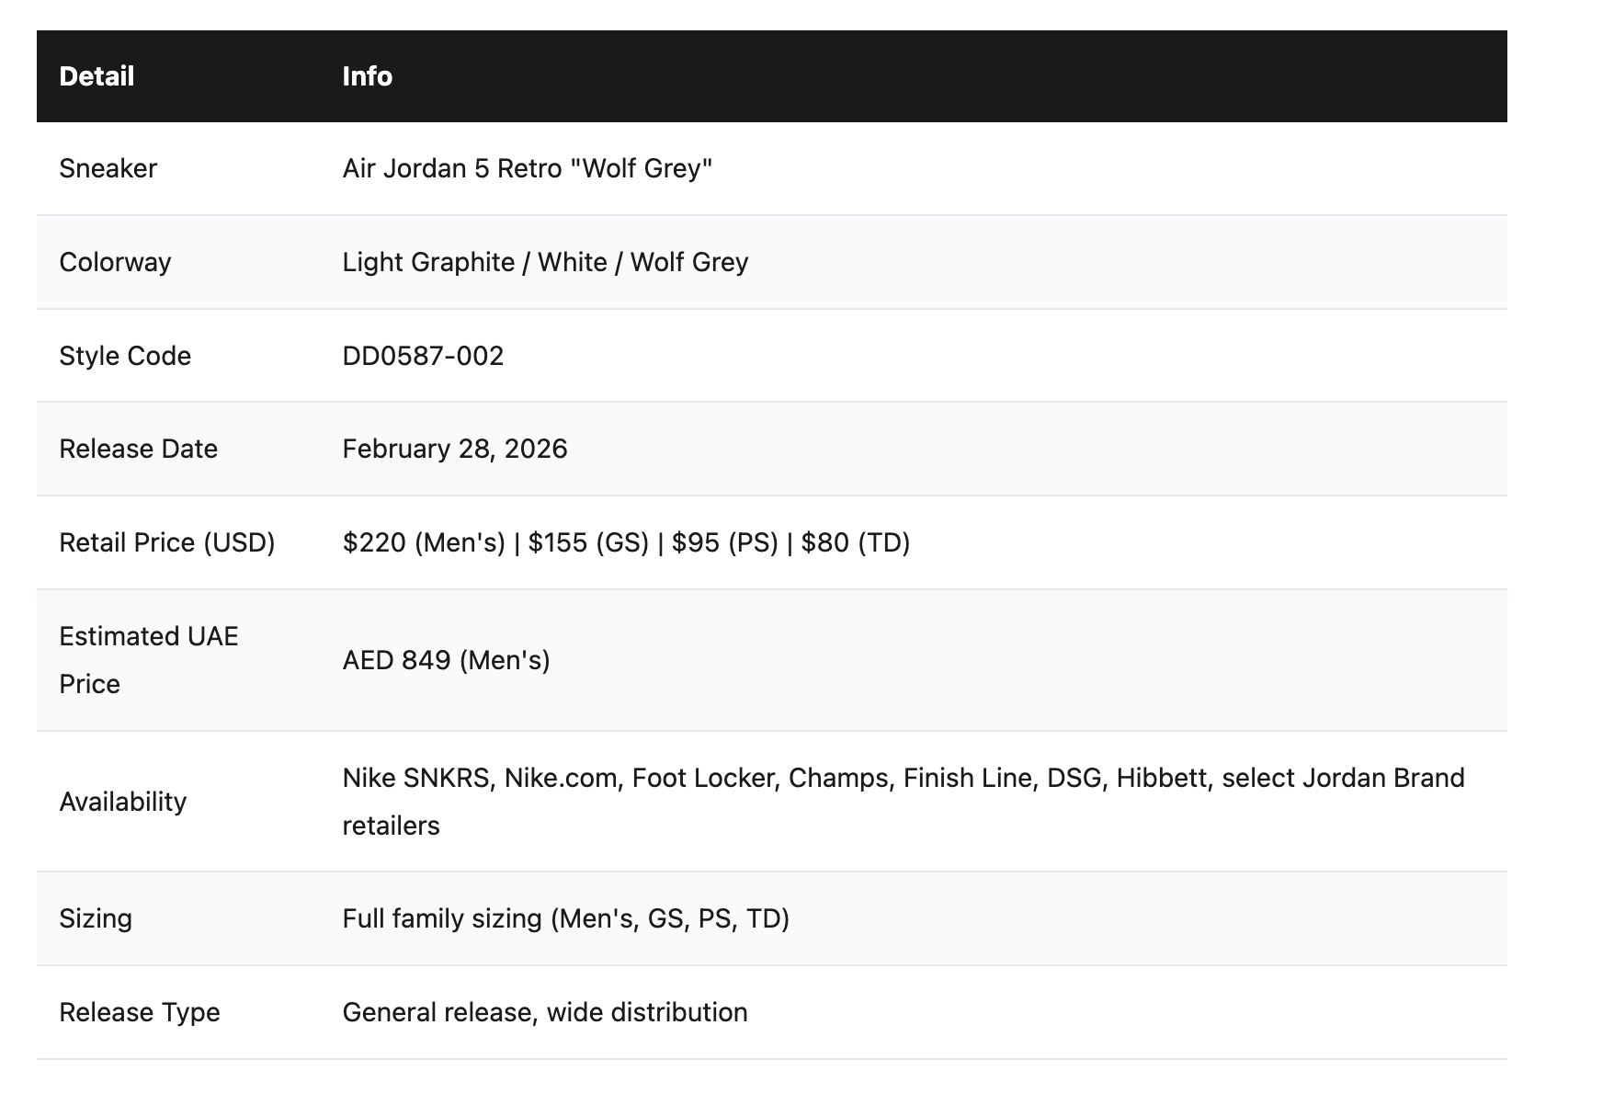The image size is (1614, 1105).
Task: Select the Retail Price (USD) label
Action: [166, 542]
